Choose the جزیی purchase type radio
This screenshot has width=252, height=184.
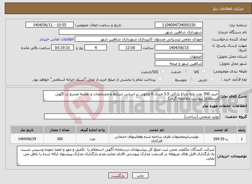(212, 79)
